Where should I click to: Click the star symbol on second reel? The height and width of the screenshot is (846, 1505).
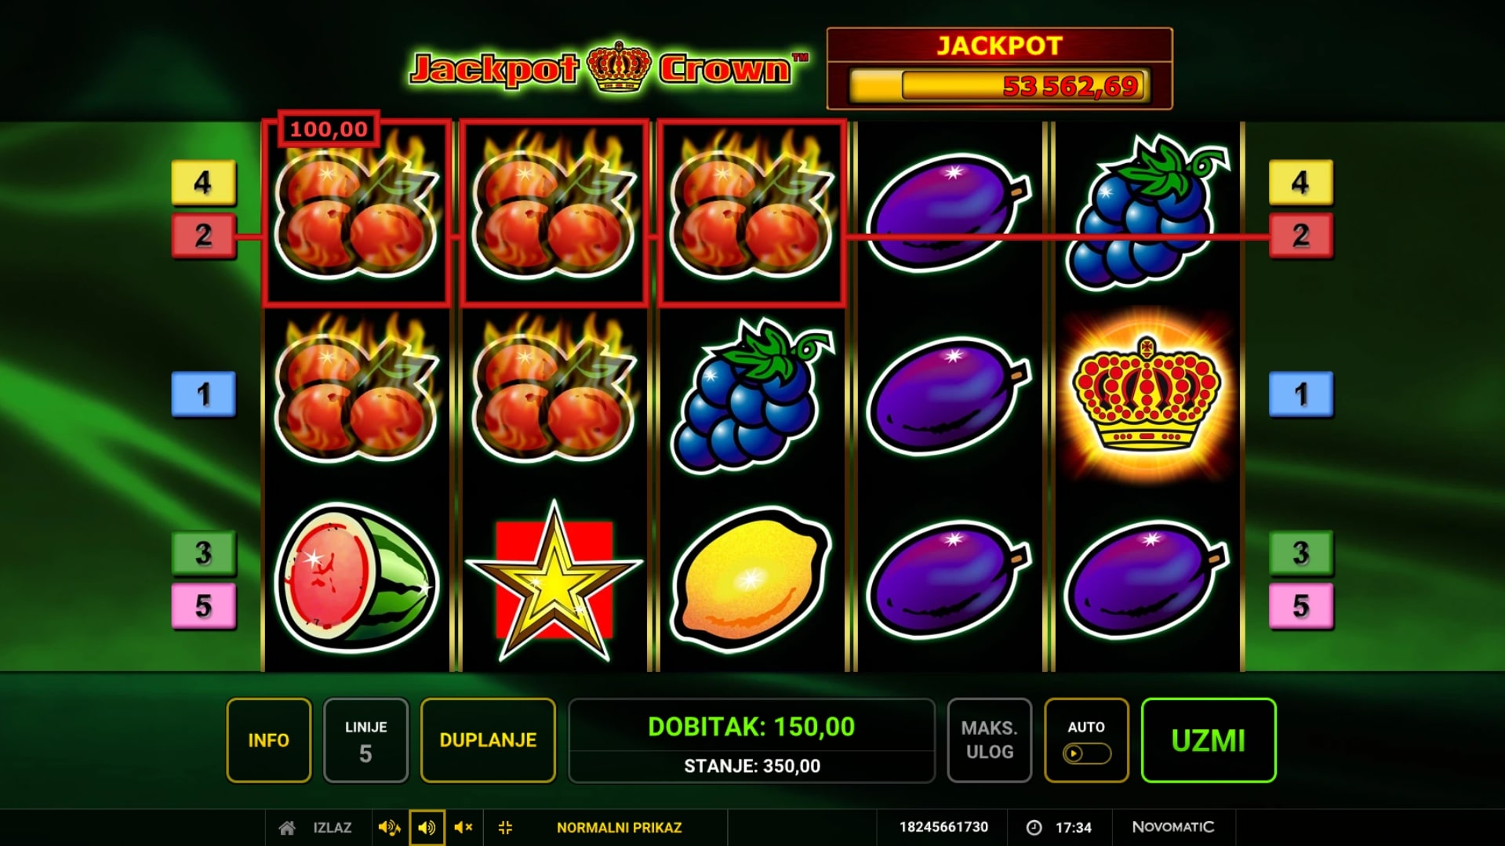[x=554, y=581]
